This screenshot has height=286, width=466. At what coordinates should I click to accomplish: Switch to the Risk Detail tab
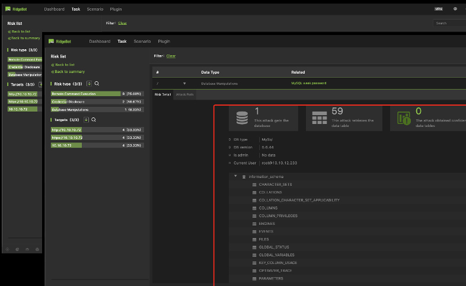[162, 94]
